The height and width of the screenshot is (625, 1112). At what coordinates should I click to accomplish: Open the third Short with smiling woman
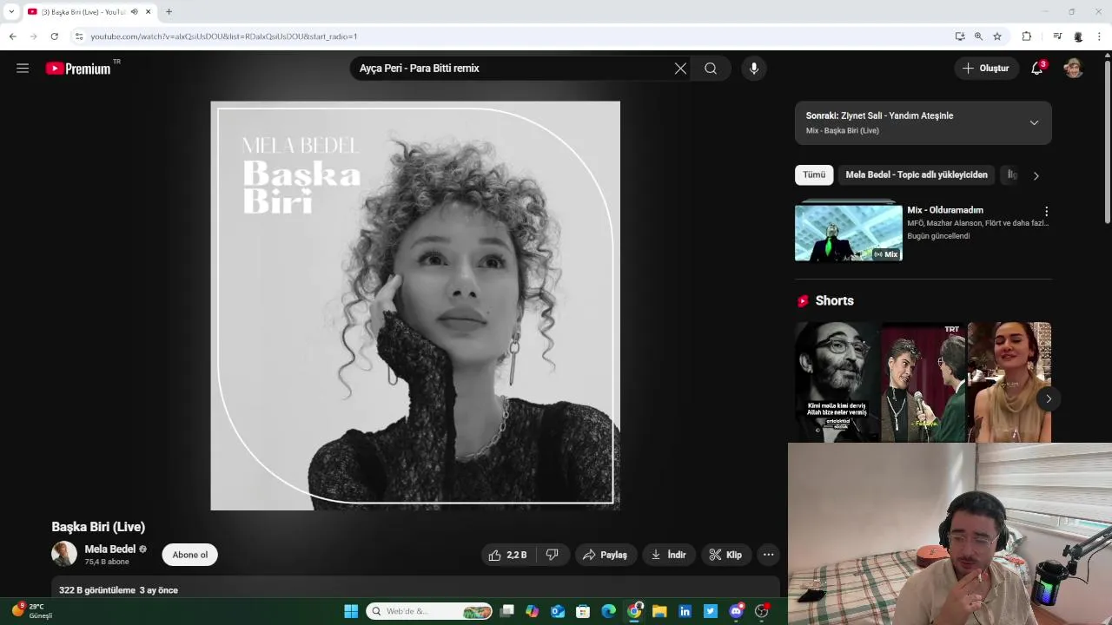[x=1009, y=383]
